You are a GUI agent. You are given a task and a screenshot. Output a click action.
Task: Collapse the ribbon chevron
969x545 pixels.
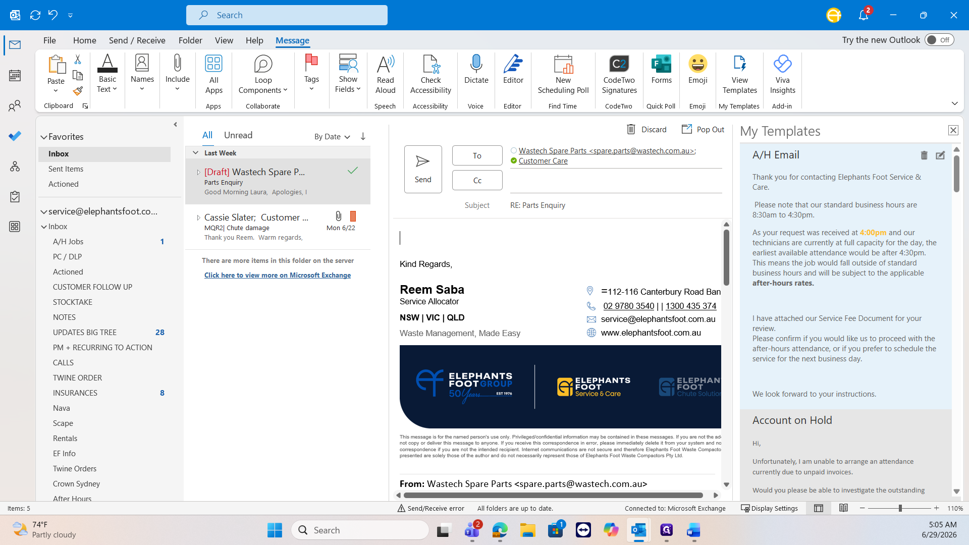(954, 103)
